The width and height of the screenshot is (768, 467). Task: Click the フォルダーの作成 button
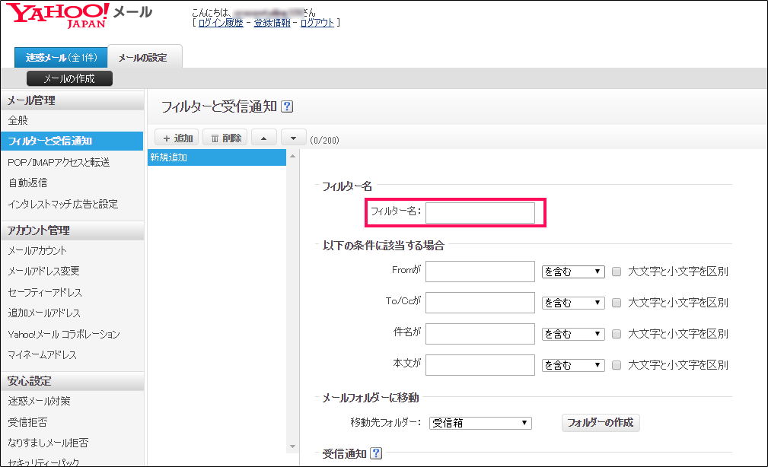pos(601,423)
